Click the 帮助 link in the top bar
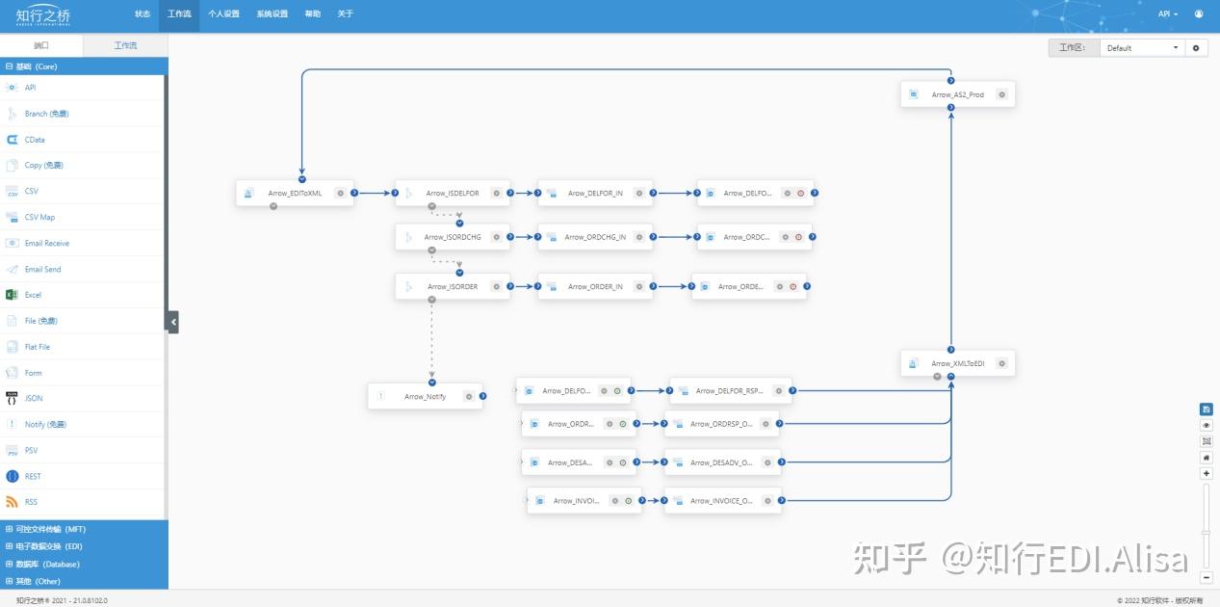Viewport: 1220px width, 607px height. point(312,13)
